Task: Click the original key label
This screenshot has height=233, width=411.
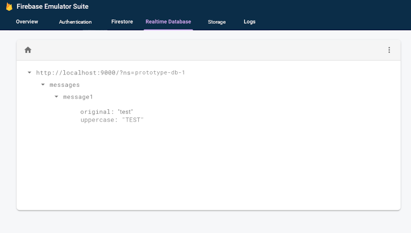Action: [97, 111]
